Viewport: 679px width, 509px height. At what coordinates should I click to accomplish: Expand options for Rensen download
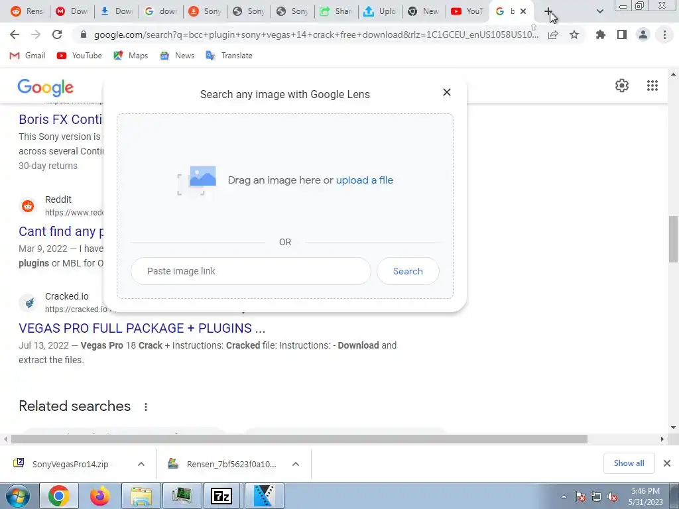(296, 464)
